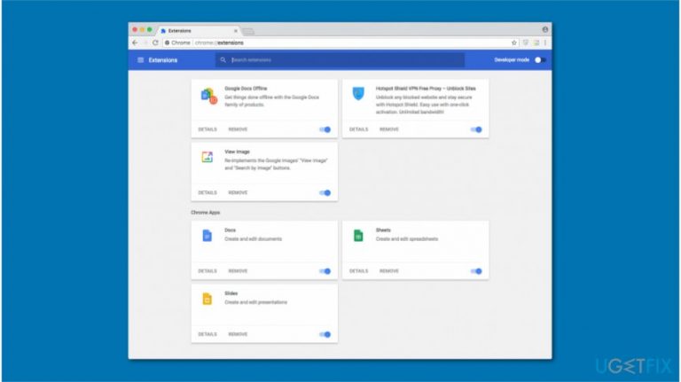
Task: Click the "Developer mode" label
Action: pos(512,60)
